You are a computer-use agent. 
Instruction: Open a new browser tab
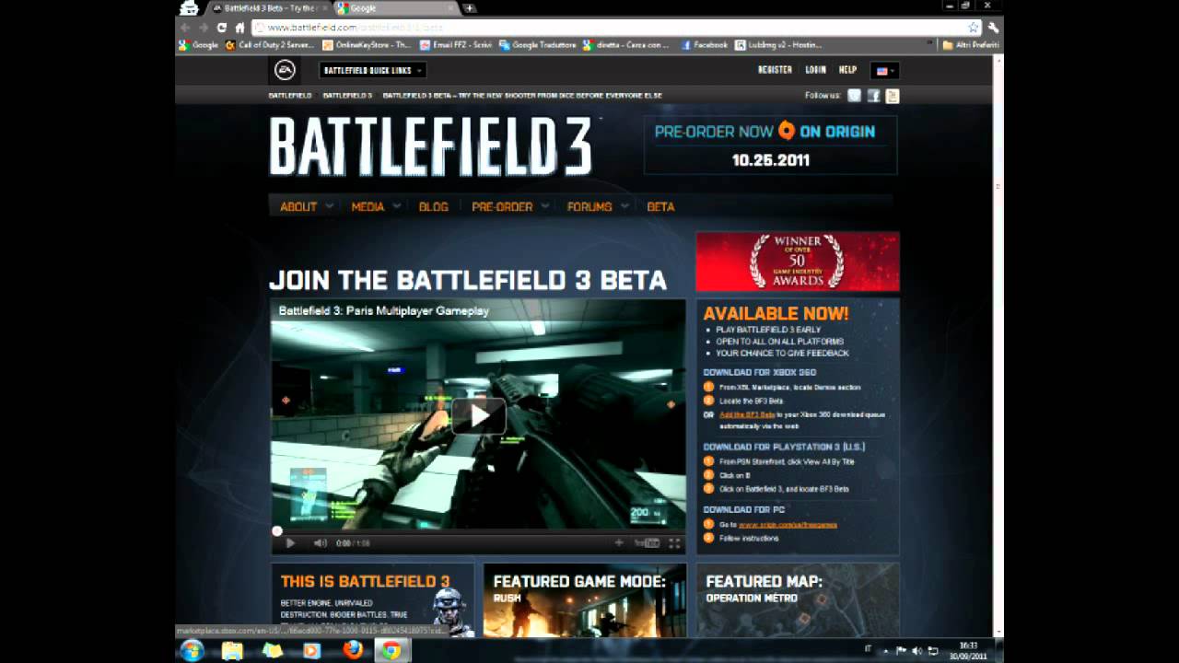470,8
